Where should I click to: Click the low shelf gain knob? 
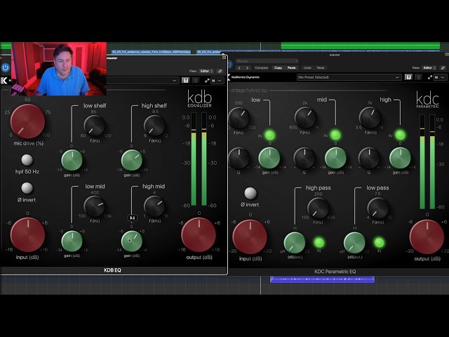72,160
